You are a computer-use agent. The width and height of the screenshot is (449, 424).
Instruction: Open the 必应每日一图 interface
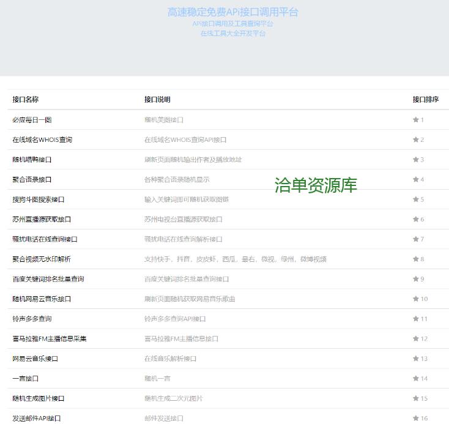pyautogui.click(x=32, y=120)
